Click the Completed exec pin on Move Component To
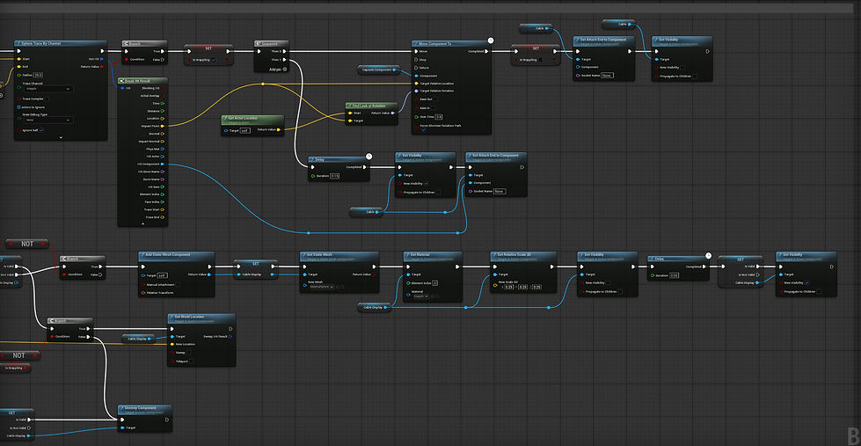 [x=486, y=51]
